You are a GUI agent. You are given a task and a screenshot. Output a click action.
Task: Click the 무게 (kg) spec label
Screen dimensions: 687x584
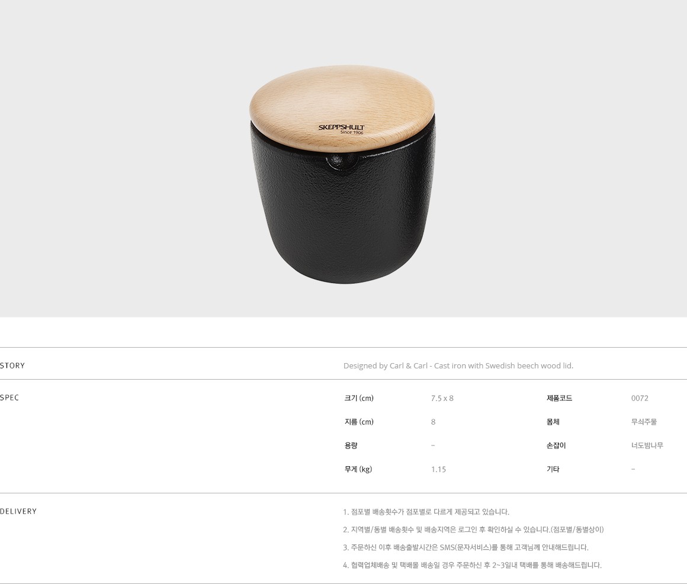[358, 469]
